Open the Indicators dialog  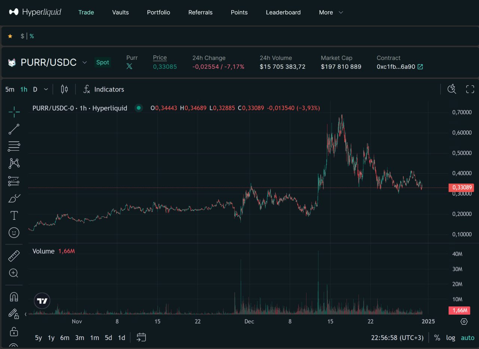tap(103, 89)
